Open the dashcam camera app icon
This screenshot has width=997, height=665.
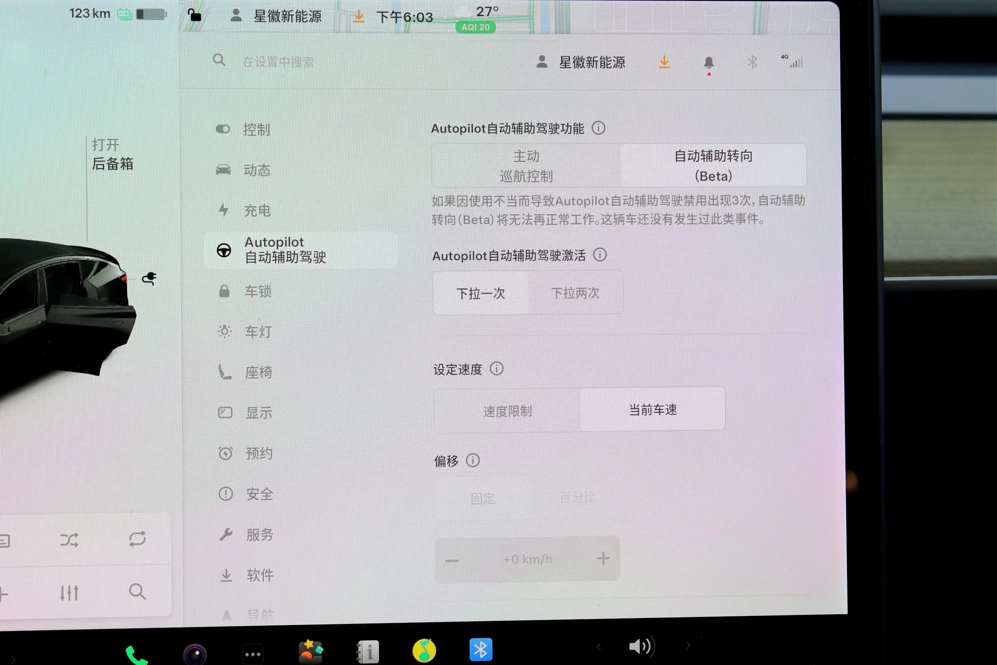point(195,653)
